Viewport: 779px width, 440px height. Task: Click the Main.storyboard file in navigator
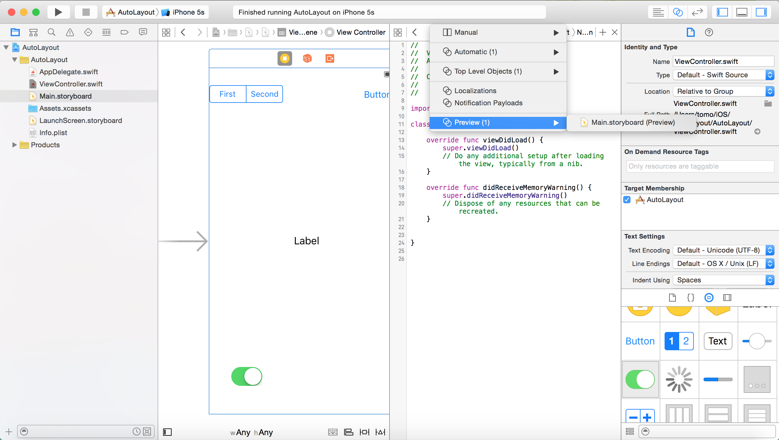(x=66, y=96)
